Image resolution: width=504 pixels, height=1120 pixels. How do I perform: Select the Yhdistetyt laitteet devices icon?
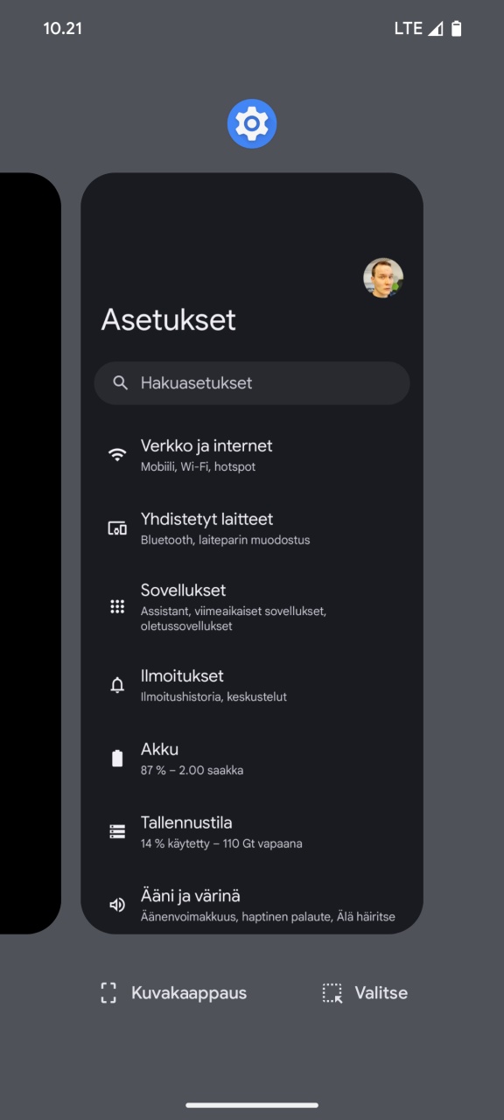coord(117,528)
